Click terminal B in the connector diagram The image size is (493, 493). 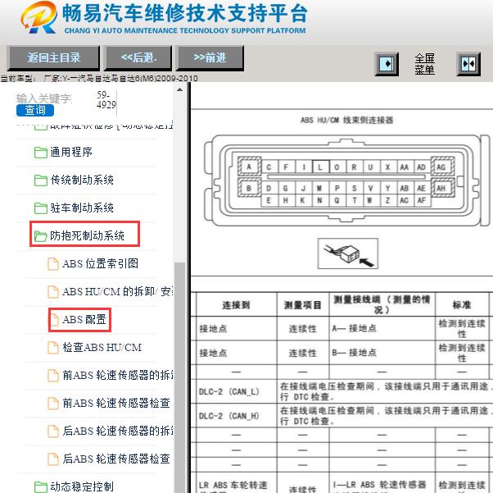point(249,188)
